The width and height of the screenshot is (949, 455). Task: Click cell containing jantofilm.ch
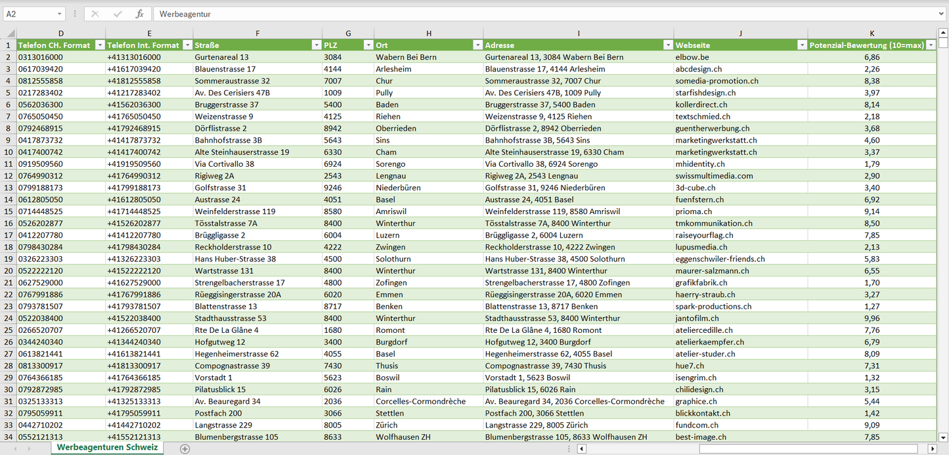tap(697, 318)
